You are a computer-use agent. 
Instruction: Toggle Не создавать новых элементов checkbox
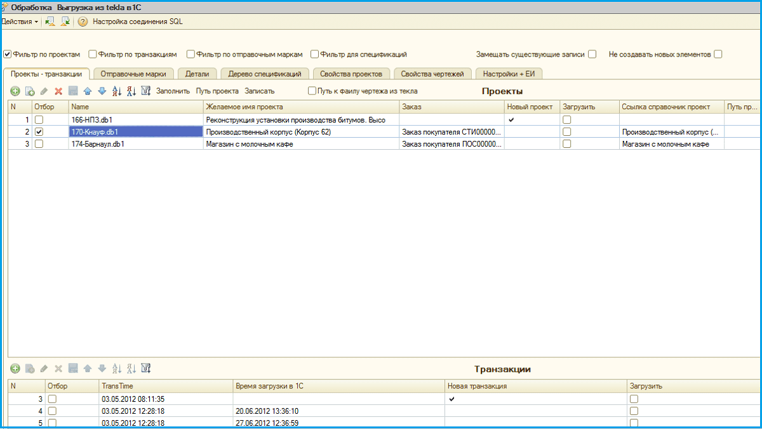coord(718,55)
